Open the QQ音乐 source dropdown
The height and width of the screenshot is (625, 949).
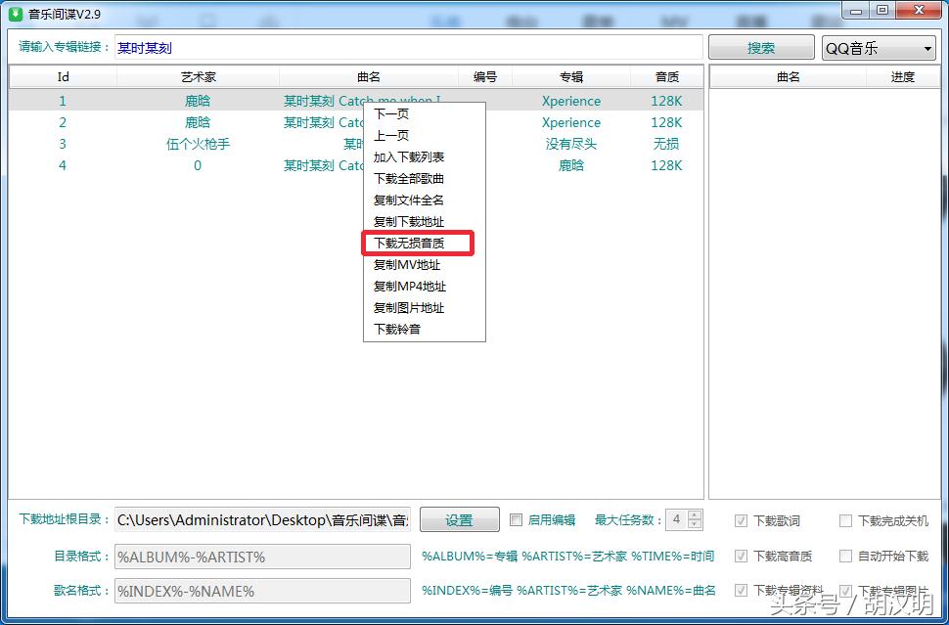click(x=878, y=46)
